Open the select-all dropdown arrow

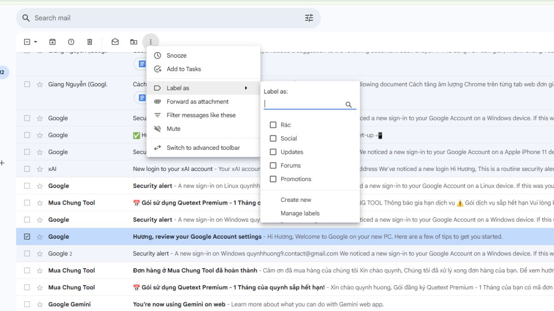[x=36, y=42]
